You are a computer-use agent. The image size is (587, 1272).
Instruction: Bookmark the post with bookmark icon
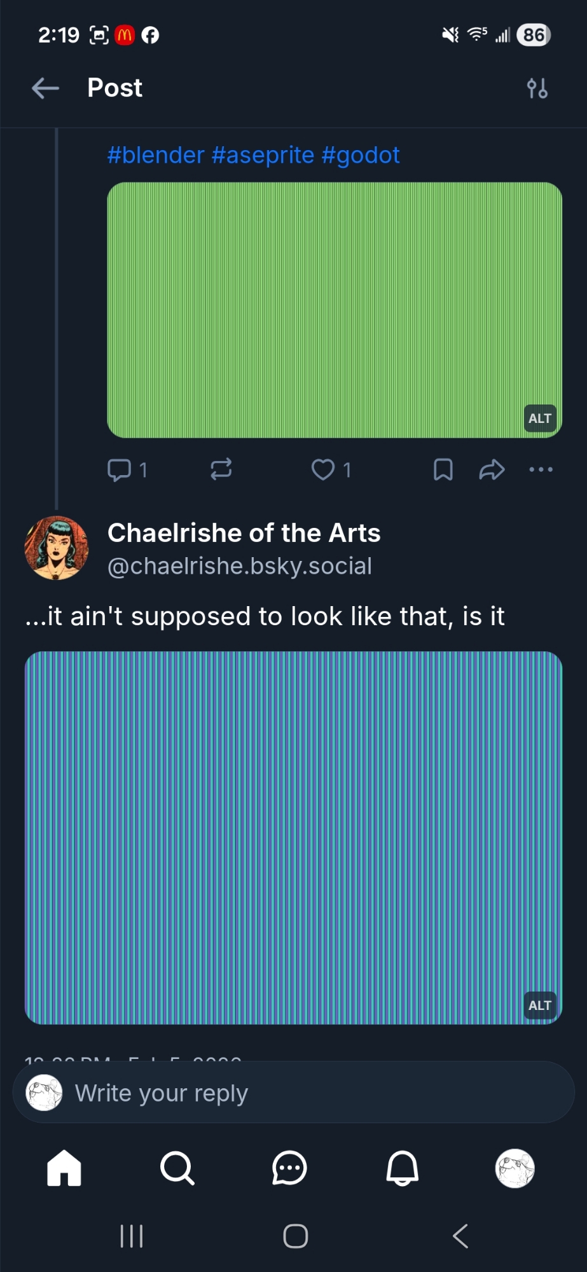tap(443, 470)
